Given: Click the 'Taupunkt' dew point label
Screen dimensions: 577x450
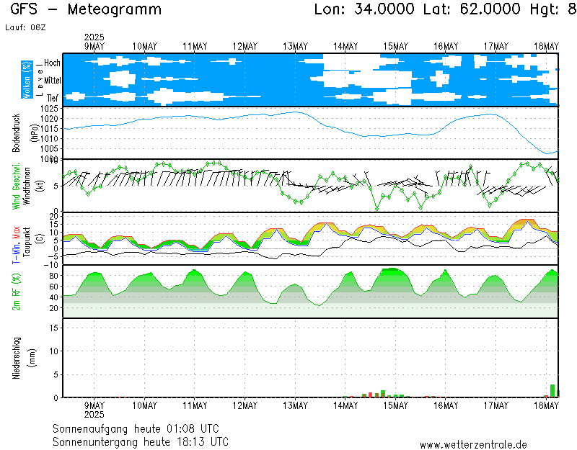Looking at the screenshot, I should 27,242.
